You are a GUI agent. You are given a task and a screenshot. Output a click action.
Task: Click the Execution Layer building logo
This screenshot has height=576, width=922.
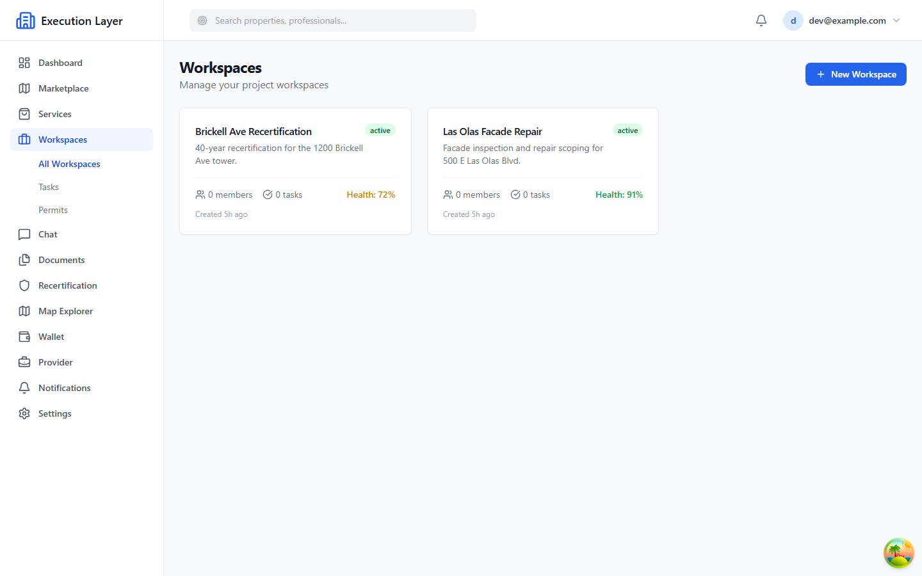tap(26, 20)
